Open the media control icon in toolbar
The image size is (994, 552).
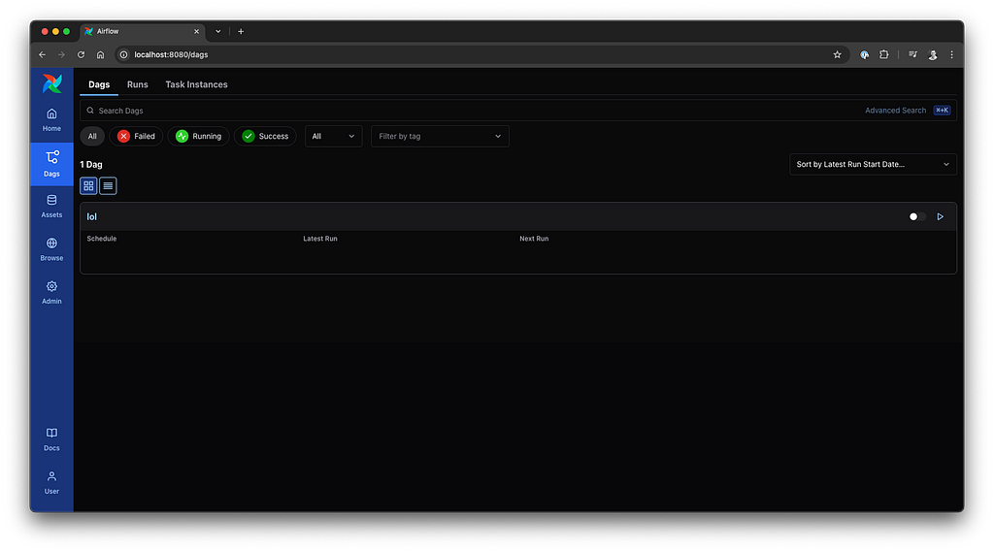pos(912,54)
